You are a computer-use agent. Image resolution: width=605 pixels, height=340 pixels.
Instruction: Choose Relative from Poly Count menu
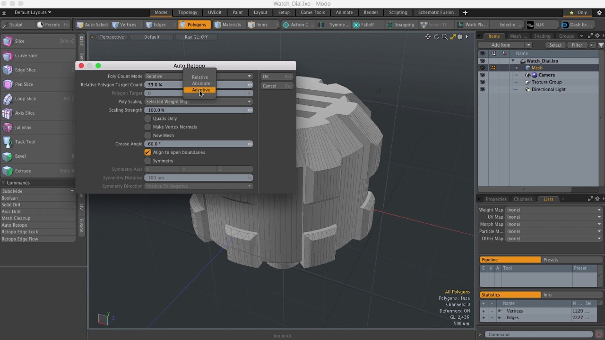point(200,77)
